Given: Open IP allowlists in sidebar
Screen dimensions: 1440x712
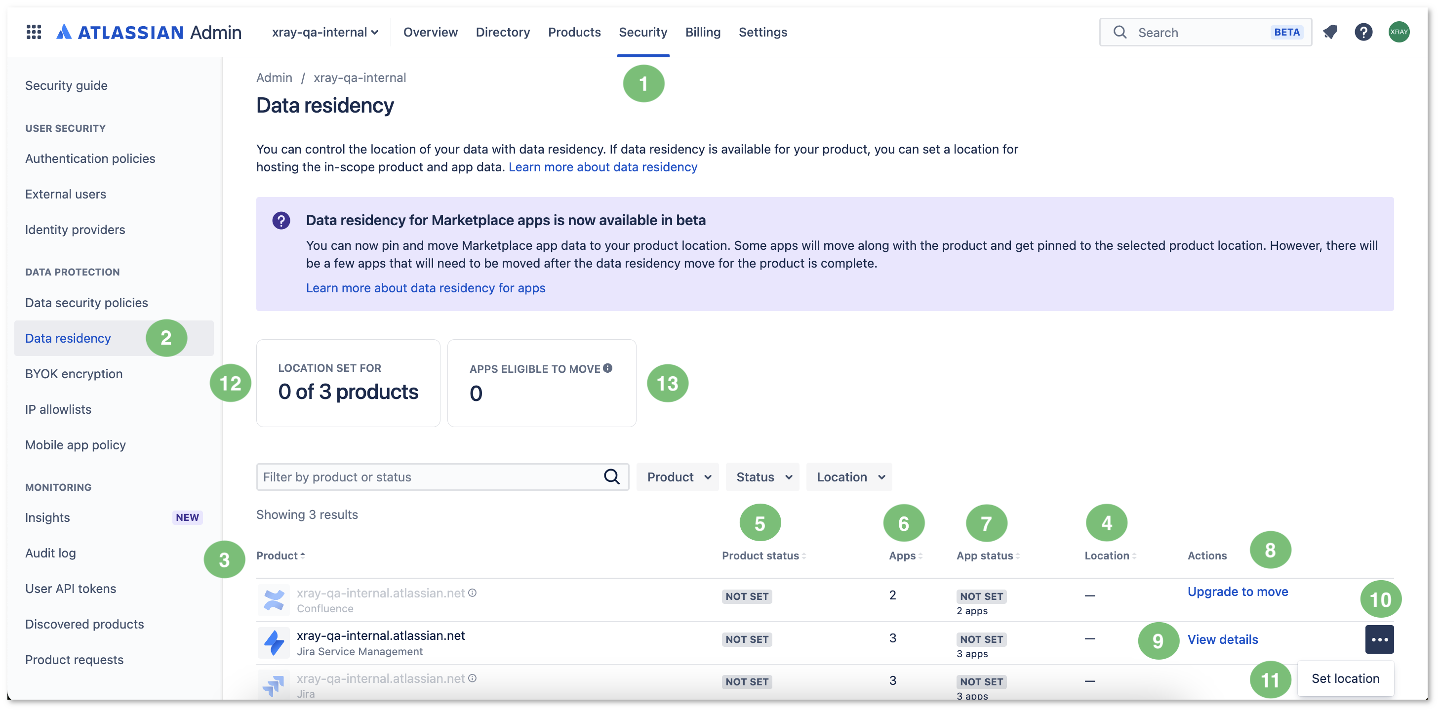Looking at the screenshot, I should [x=114, y=410].
